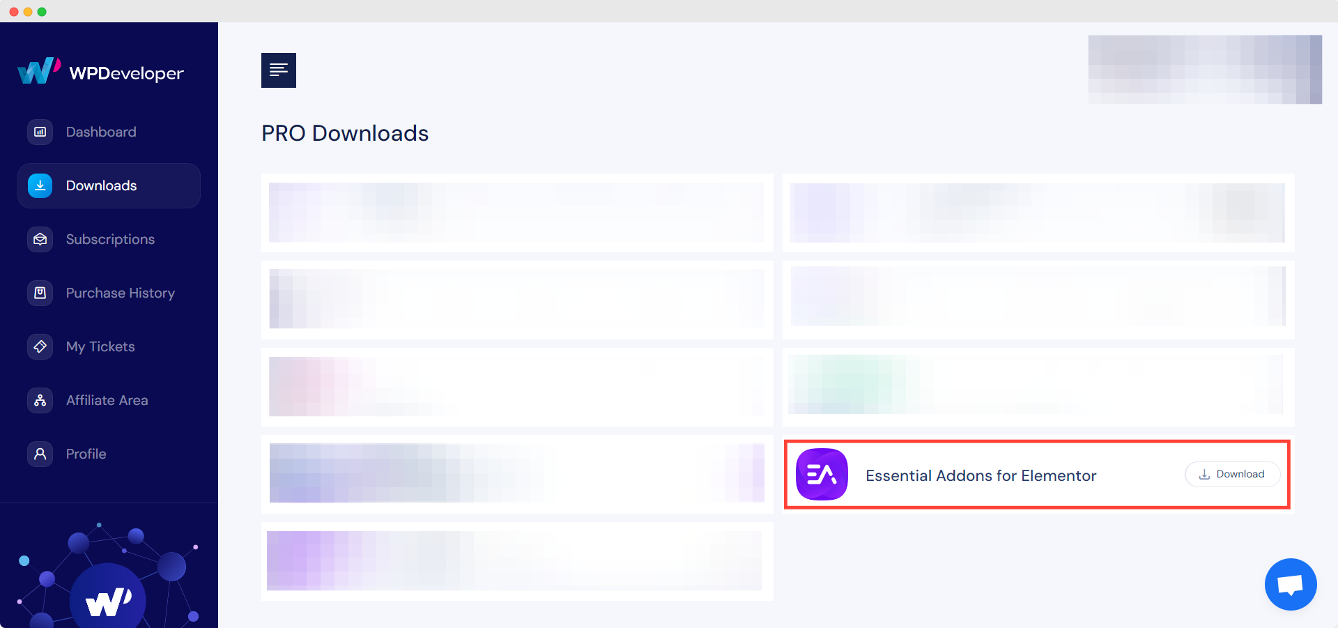Click the My Tickets tag icon
This screenshot has height=628, width=1338.
point(40,346)
